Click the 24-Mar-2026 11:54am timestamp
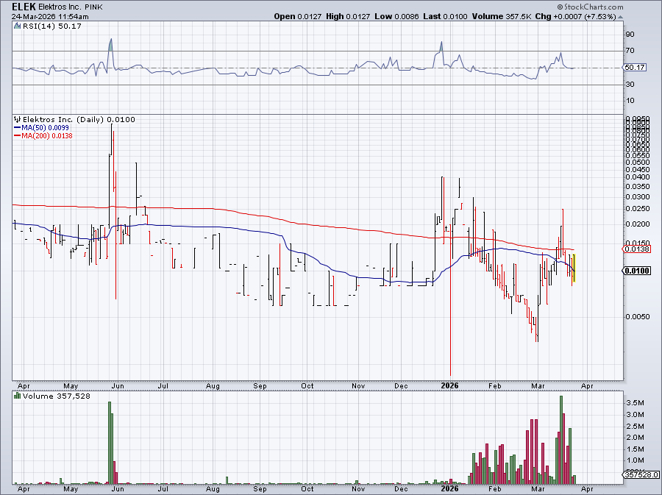662x495 pixels. 50,17
